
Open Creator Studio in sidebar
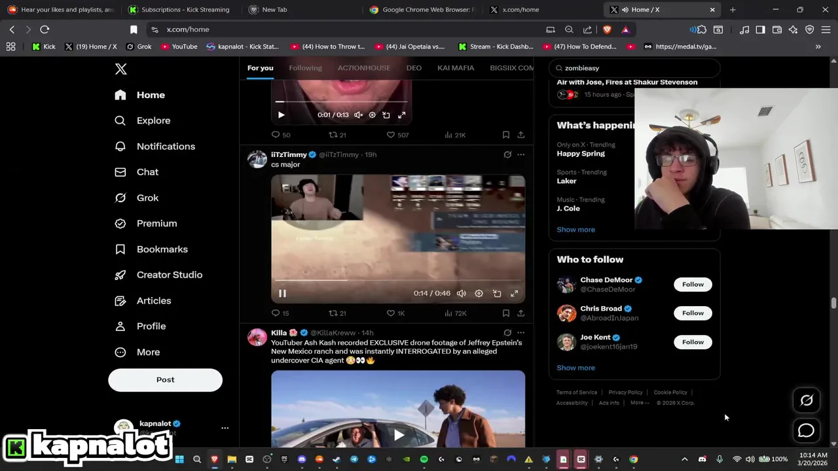pos(158,275)
